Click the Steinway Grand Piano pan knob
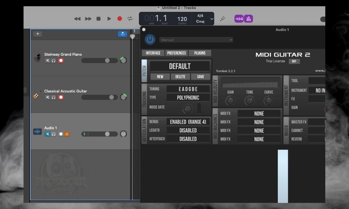 coord(123,60)
